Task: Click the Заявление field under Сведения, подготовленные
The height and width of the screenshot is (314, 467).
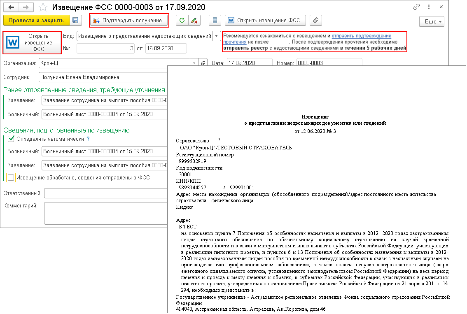Action: tap(105, 165)
